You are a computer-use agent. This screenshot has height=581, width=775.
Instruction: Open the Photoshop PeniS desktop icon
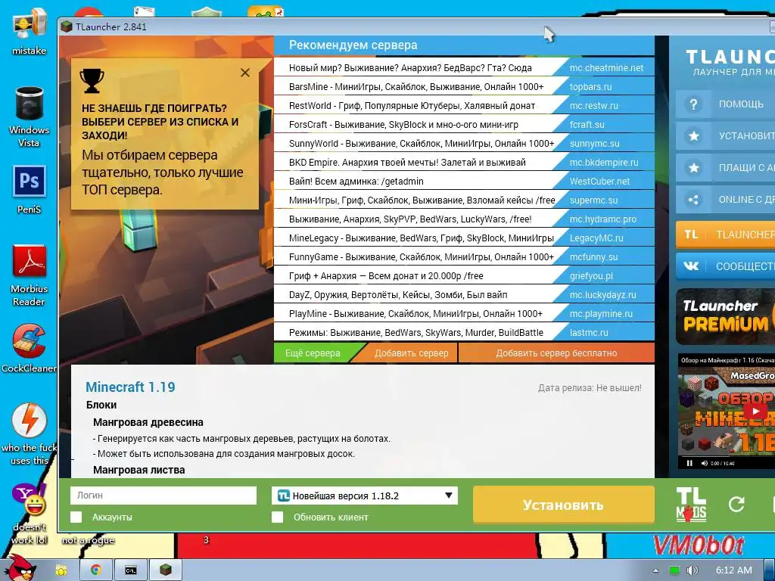click(30, 190)
